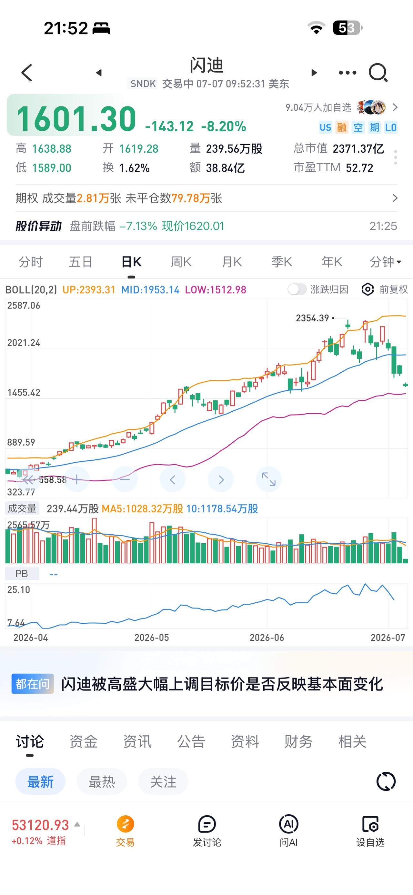The height and width of the screenshot is (895, 413).
Task: Move chart right with circle arrow
Action: click(x=221, y=480)
